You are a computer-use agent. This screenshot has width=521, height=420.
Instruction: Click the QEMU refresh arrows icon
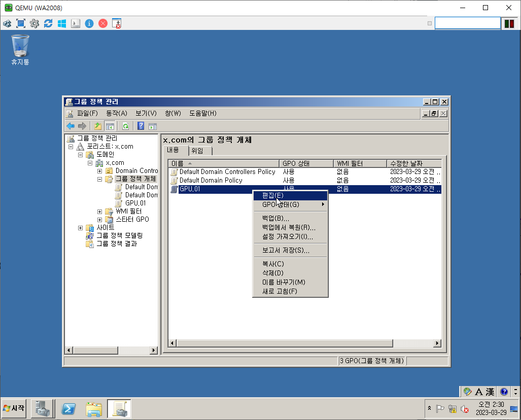[48, 23]
